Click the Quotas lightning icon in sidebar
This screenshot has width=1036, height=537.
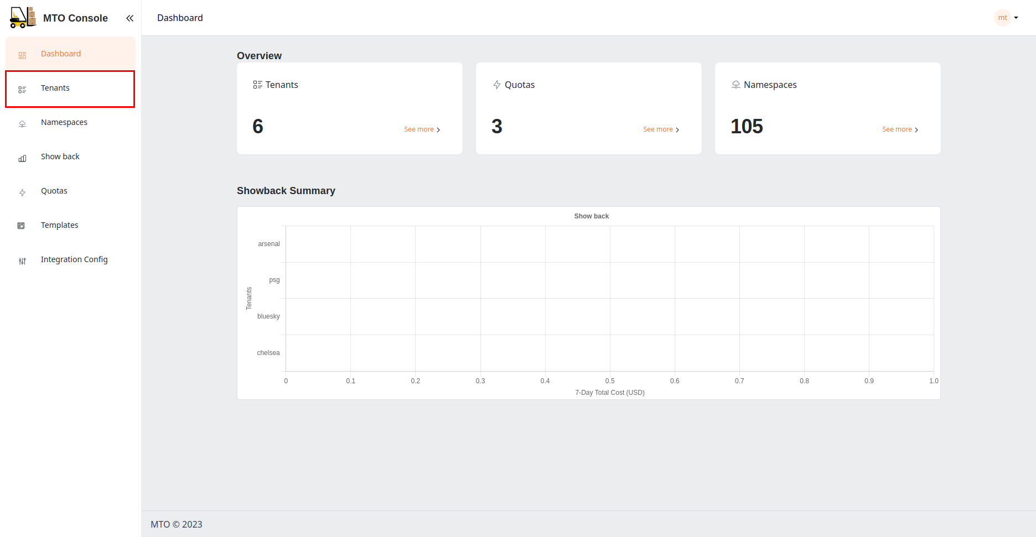pos(22,192)
